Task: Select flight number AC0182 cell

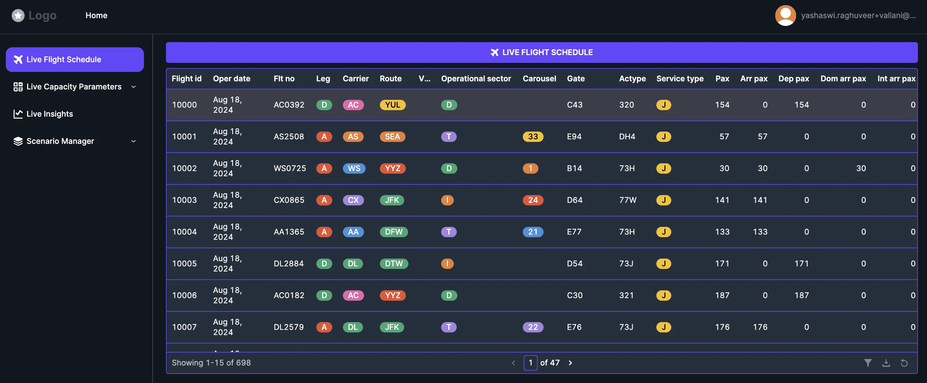Action: (288, 295)
